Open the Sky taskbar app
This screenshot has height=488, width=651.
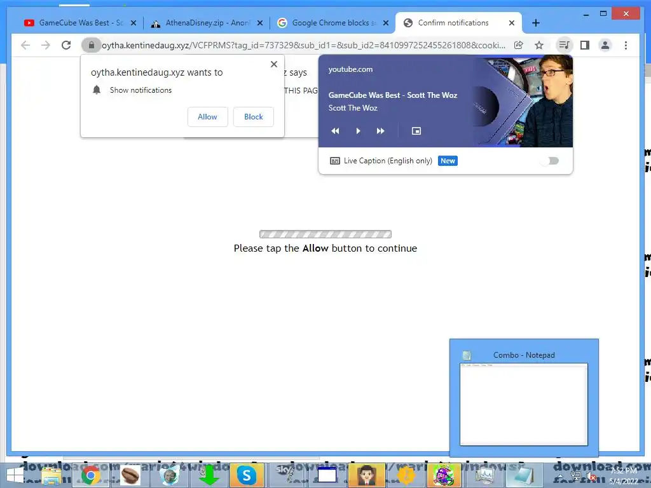point(287,475)
